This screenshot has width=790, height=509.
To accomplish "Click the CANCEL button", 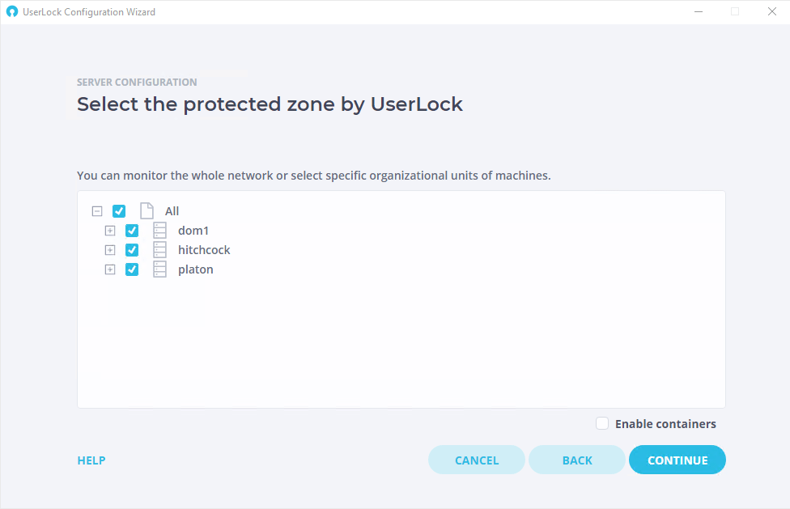I will tap(477, 460).
